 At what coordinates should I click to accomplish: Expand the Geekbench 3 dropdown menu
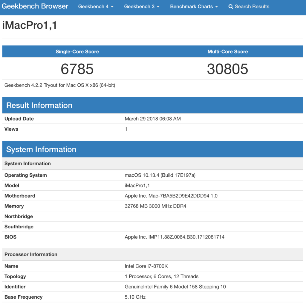tap(142, 7)
